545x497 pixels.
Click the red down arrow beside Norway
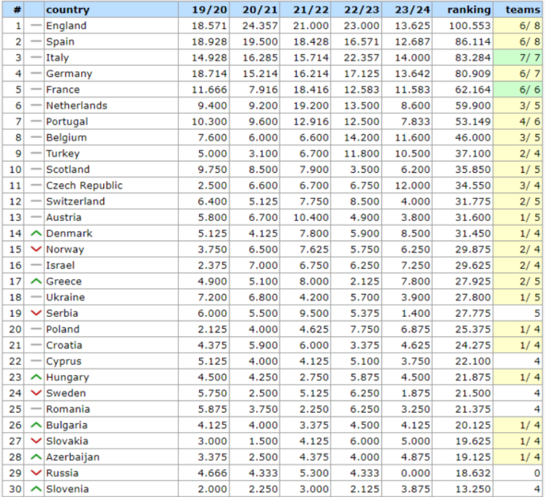click(36, 249)
